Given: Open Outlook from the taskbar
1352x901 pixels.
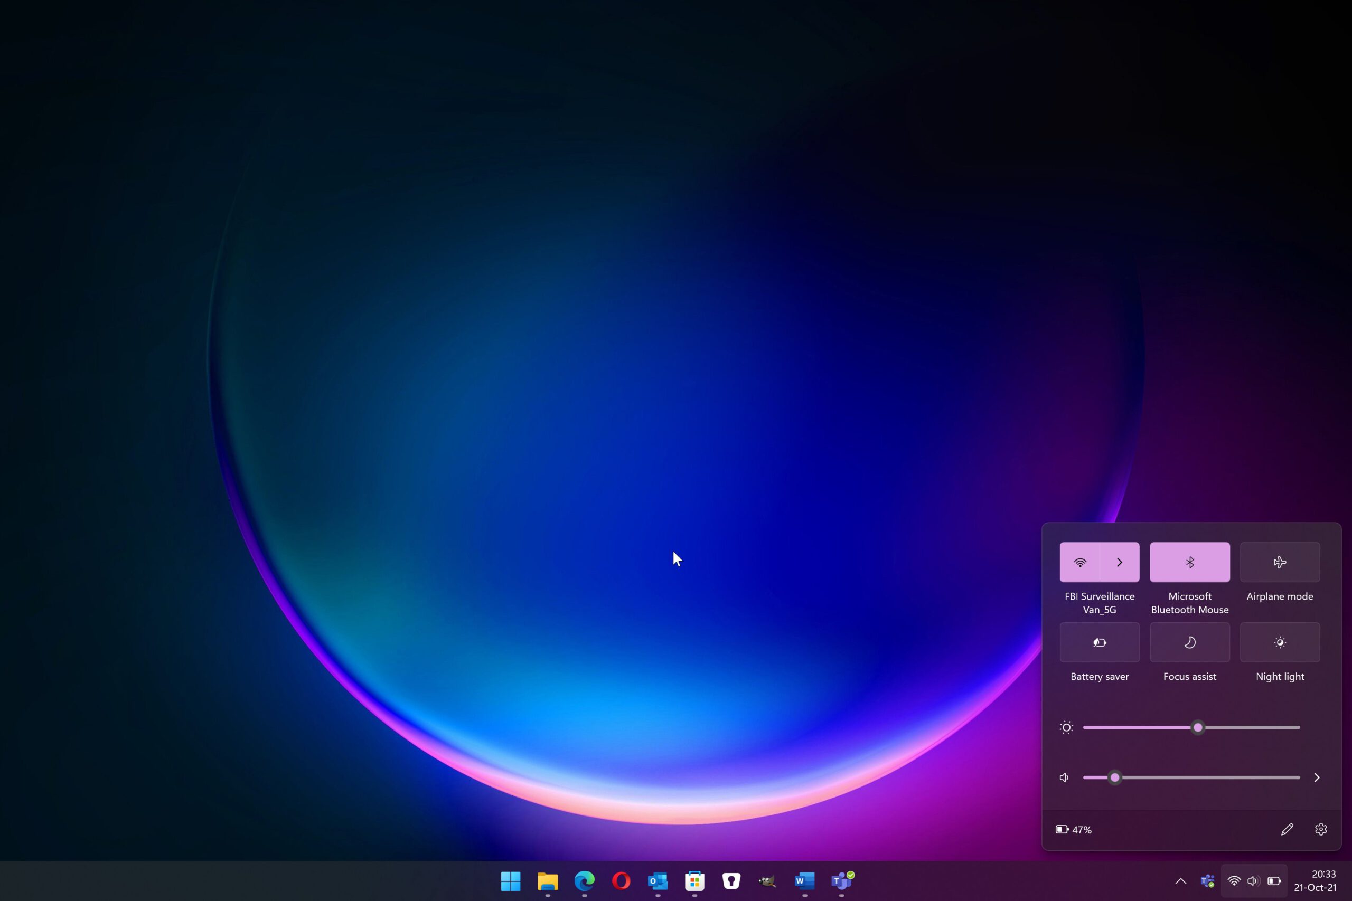Looking at the screenshot, I should click(658, 881).
